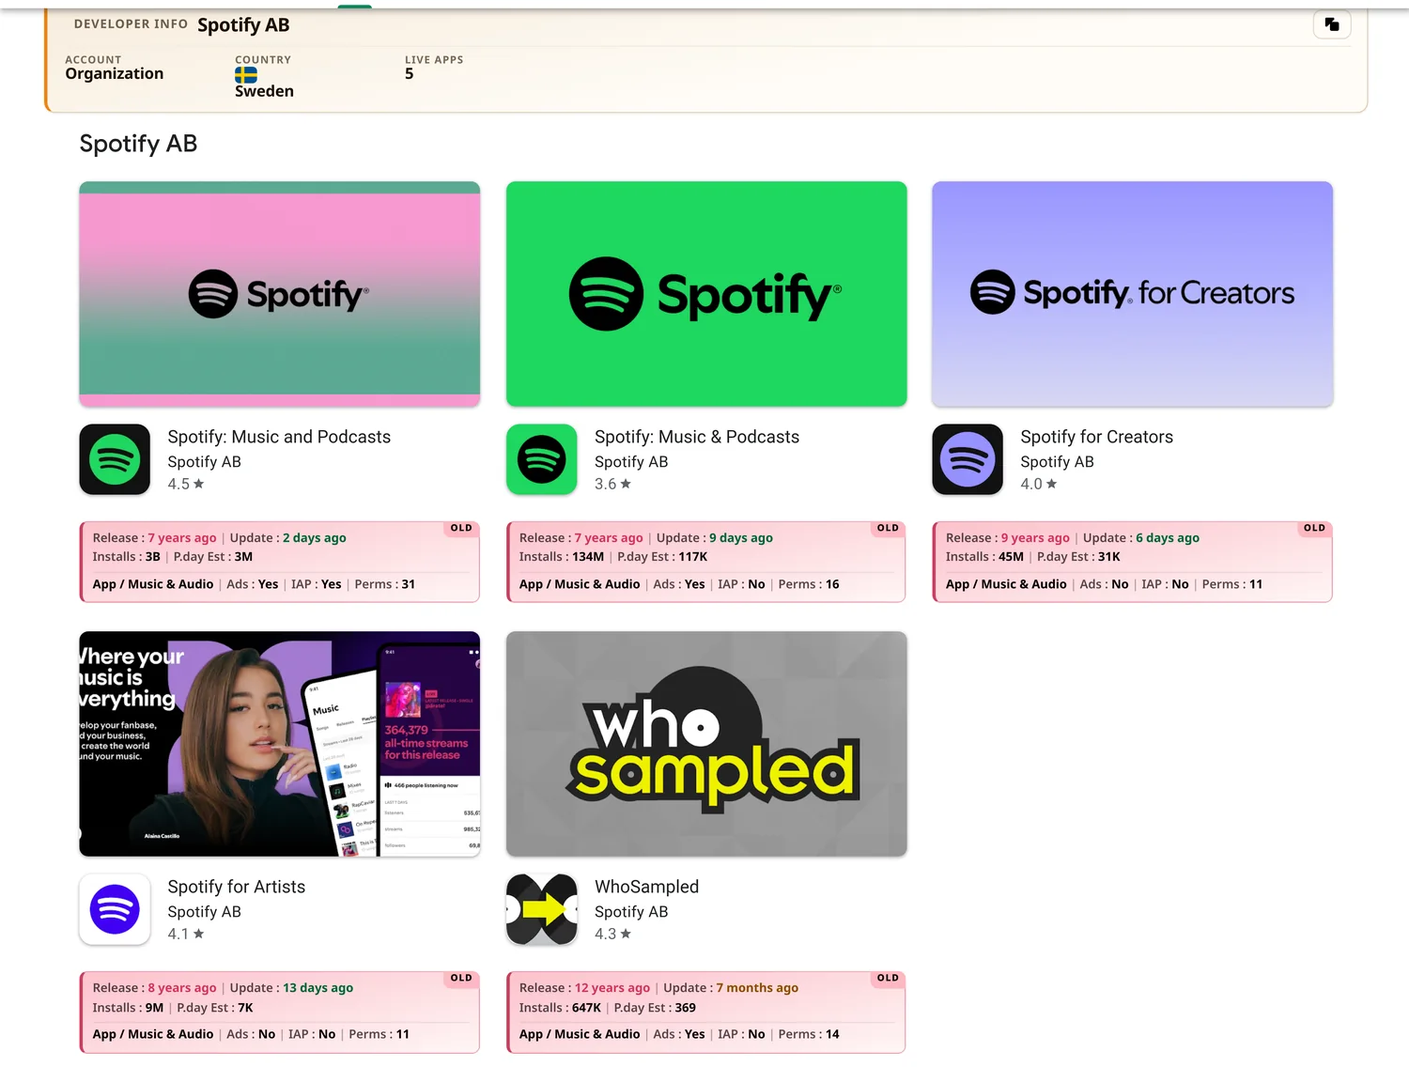Viewport: 1409px width, 1067px height.
Task: Click the Spotify AB developer info heading
Action: click(243, 25)
